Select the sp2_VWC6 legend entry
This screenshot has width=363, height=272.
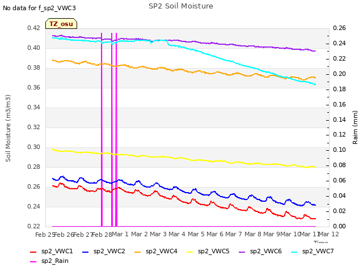click(x=260, y=252)
